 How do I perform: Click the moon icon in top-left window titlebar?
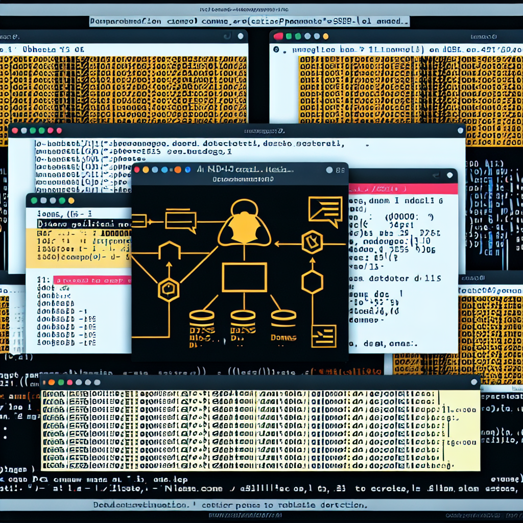(226, 36)
